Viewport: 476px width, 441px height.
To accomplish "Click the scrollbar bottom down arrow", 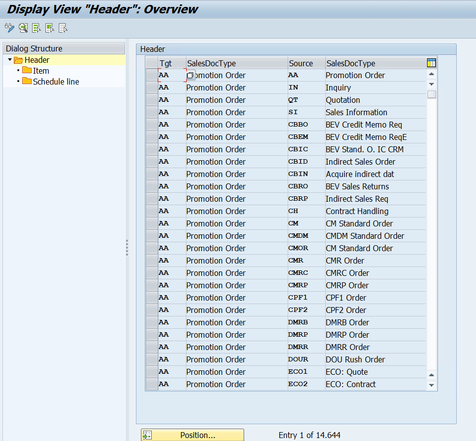I will [x=432, y=385].
